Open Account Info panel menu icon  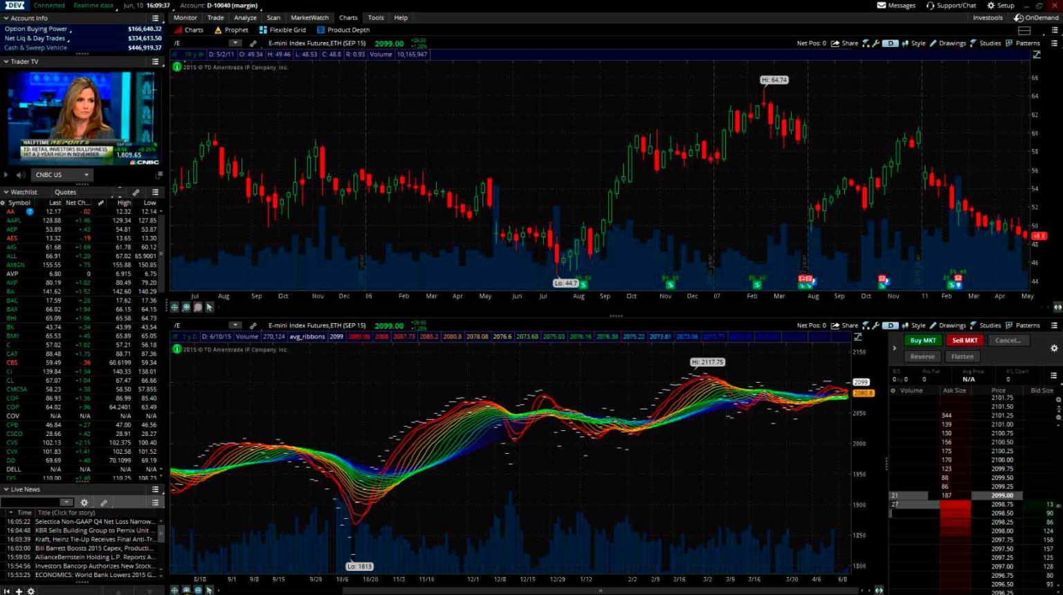(156, 18)
